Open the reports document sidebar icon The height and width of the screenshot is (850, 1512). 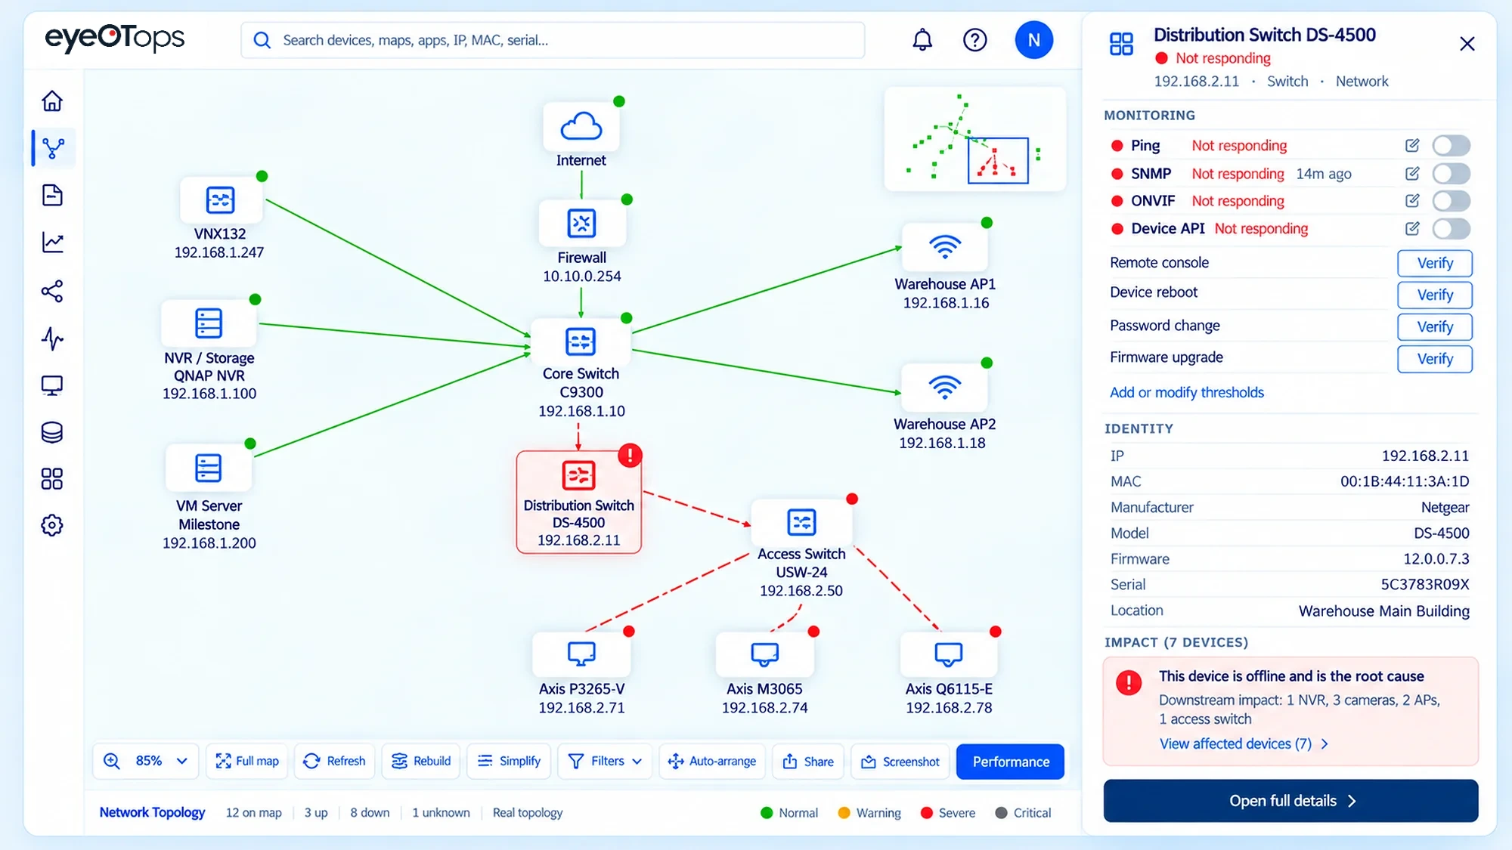[52, 195]
